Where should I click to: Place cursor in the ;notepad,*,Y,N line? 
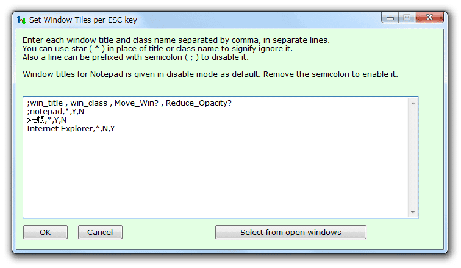(x=55, y=112)
